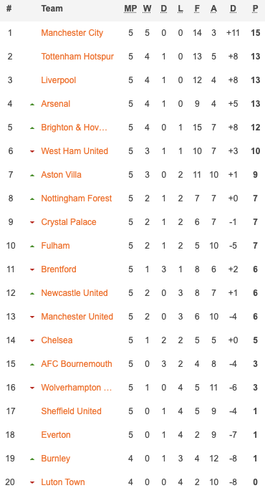
Task: Open the Wolverhampton … team link
Action: [x=77, y=388]
